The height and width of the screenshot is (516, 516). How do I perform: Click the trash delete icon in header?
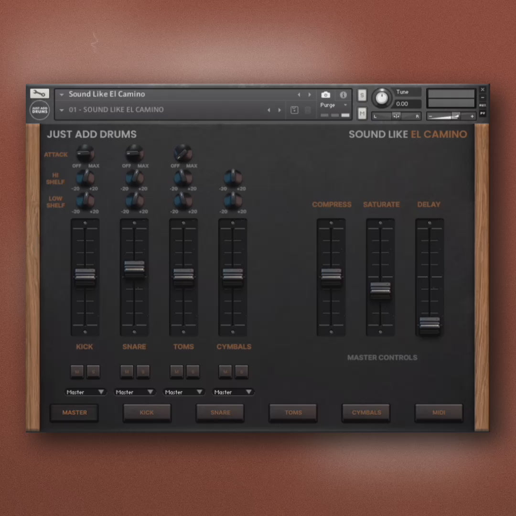(x=308, y=110)
